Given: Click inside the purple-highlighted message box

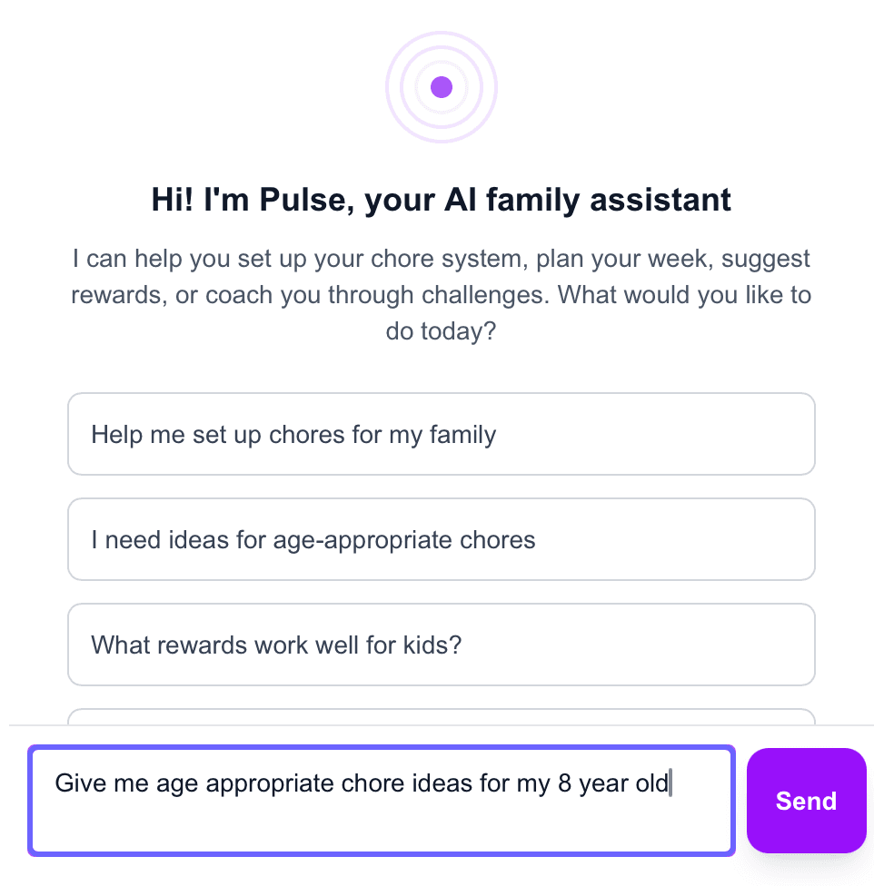Looking at the screenshot, I should 382,799.
